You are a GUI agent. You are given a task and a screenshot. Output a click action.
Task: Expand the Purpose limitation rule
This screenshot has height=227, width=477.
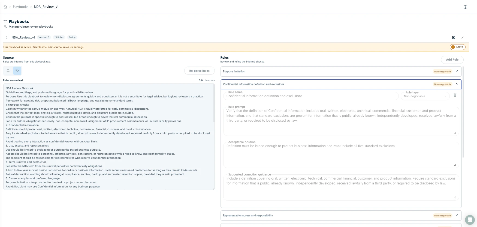click(341, 71)
